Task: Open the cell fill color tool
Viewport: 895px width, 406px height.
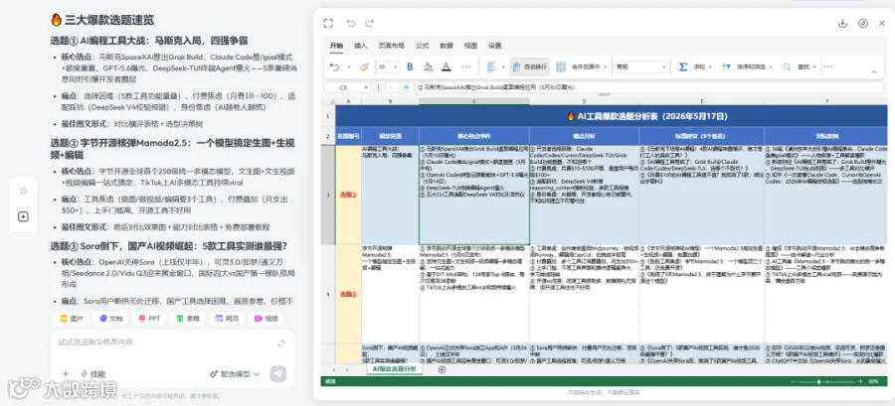Action: [428, 67]
